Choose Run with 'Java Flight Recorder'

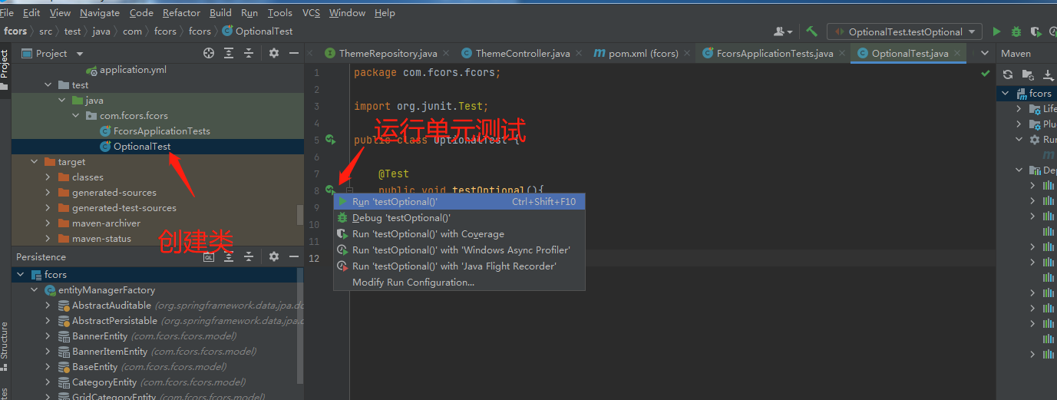(459, 266)
